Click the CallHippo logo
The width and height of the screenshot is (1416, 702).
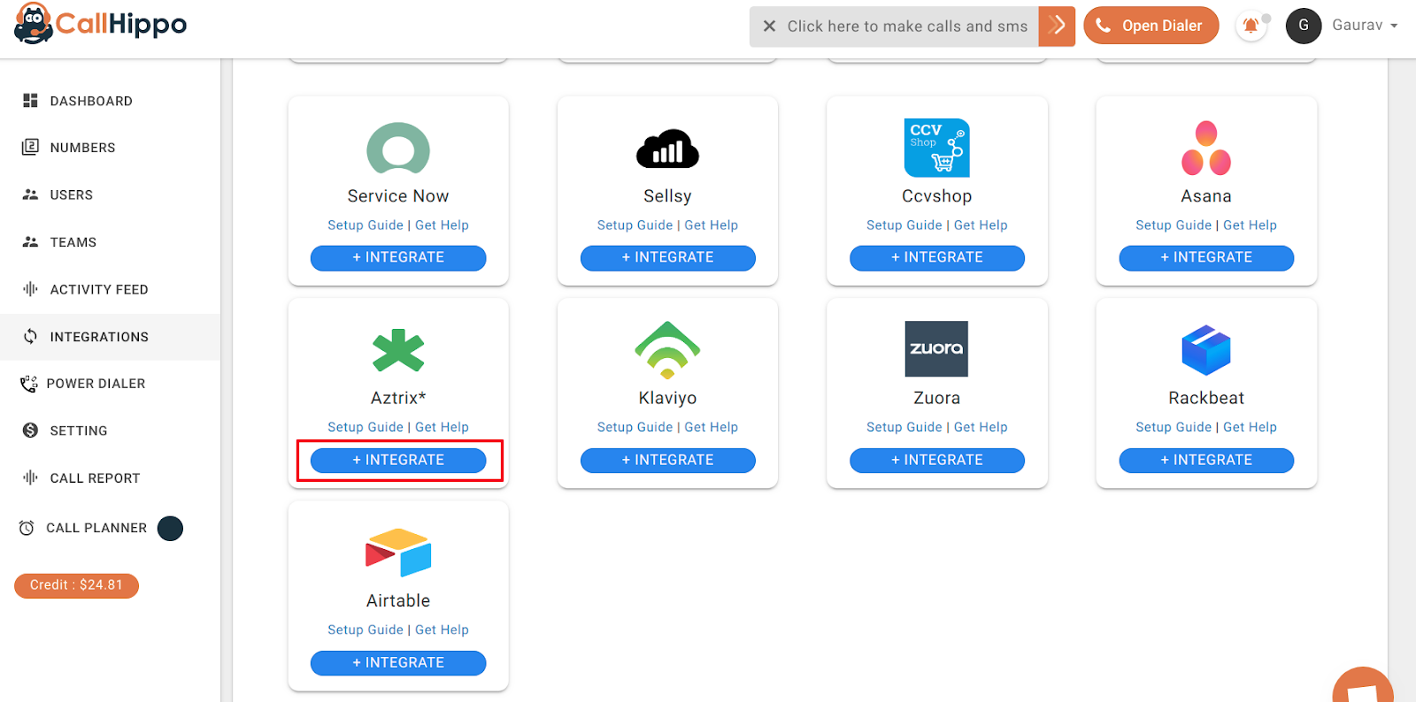[x=100, y=24]
